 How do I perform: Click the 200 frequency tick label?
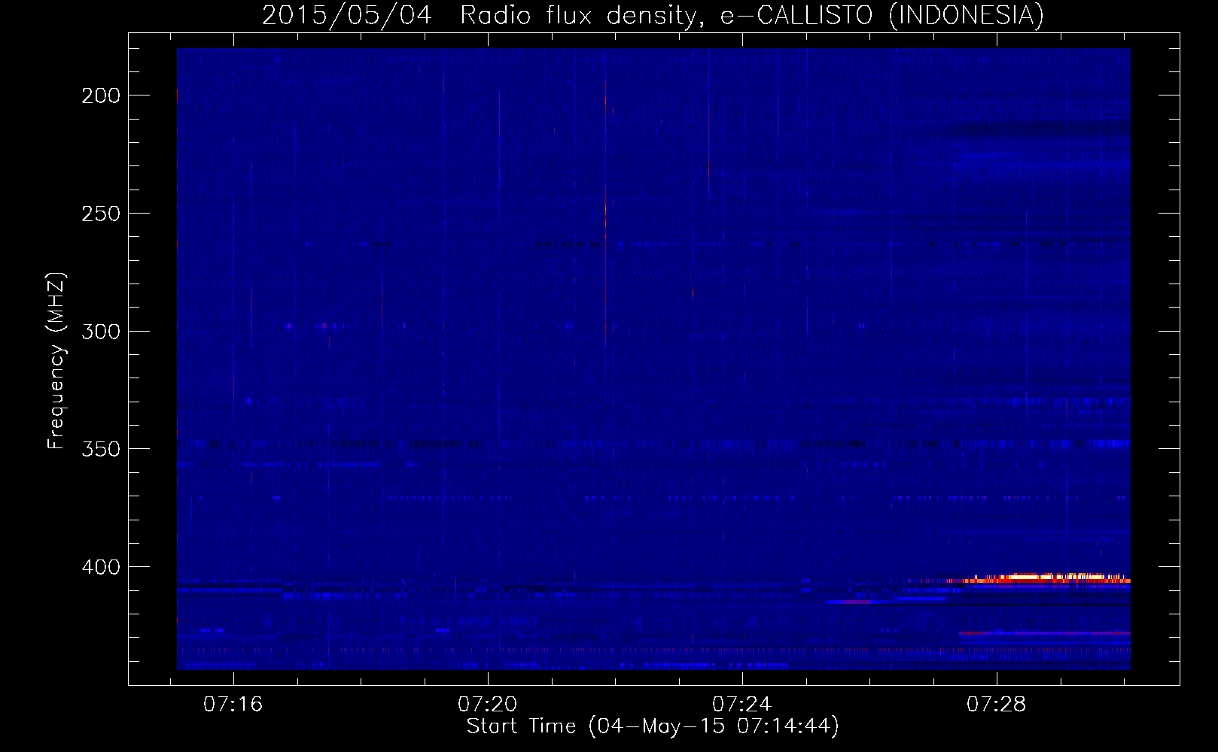click(101, 96)
